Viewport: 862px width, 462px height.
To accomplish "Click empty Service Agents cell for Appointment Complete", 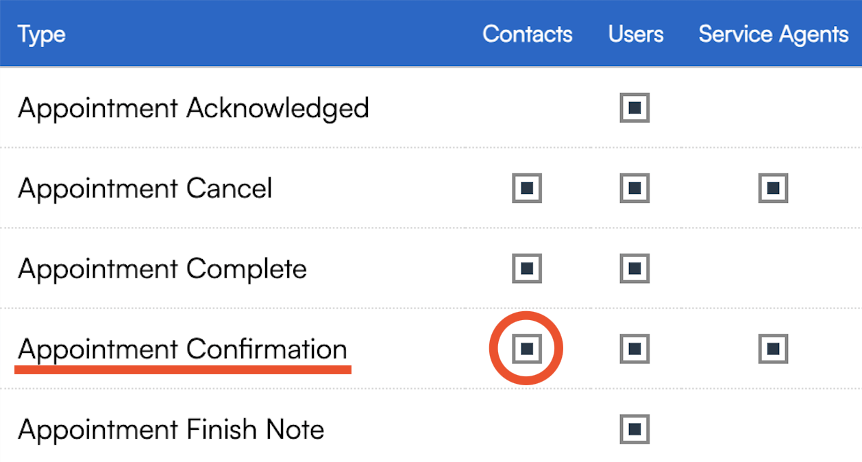I will coord(773,269).
